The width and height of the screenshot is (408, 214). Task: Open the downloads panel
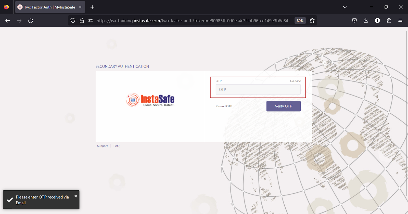[366, 21]
